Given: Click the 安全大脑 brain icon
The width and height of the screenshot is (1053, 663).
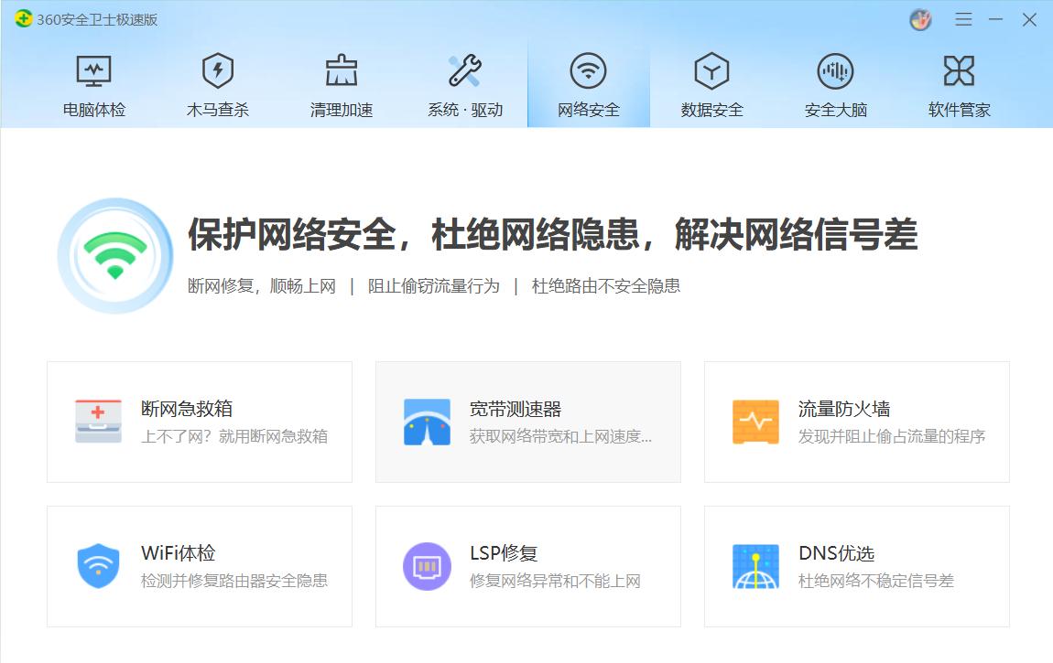Looking at the screenshot, I should (834, 70).
